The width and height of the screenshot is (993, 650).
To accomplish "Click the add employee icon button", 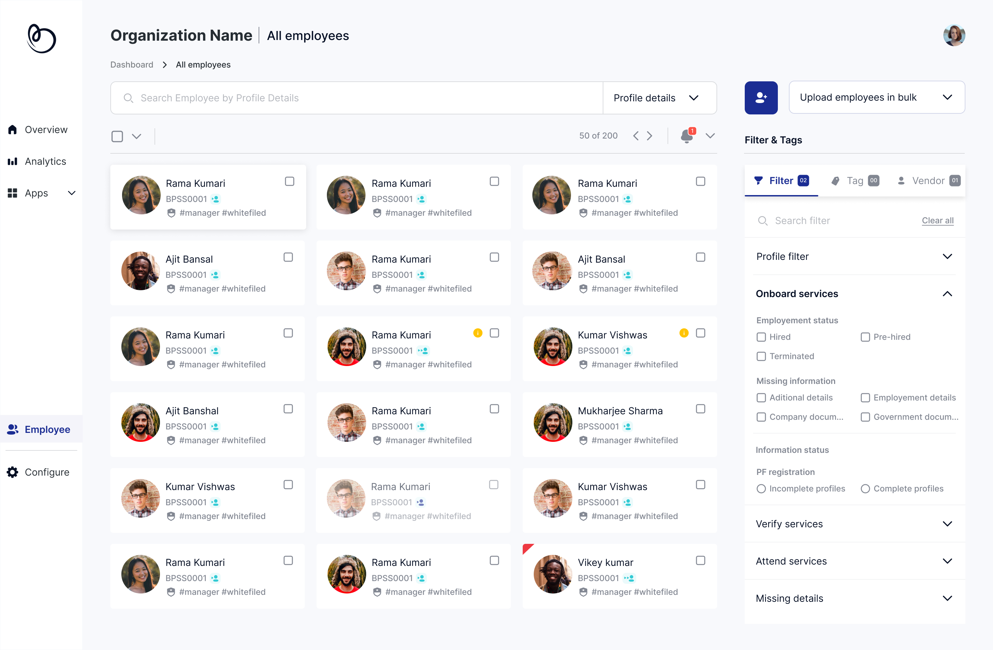I will (761, 98).
